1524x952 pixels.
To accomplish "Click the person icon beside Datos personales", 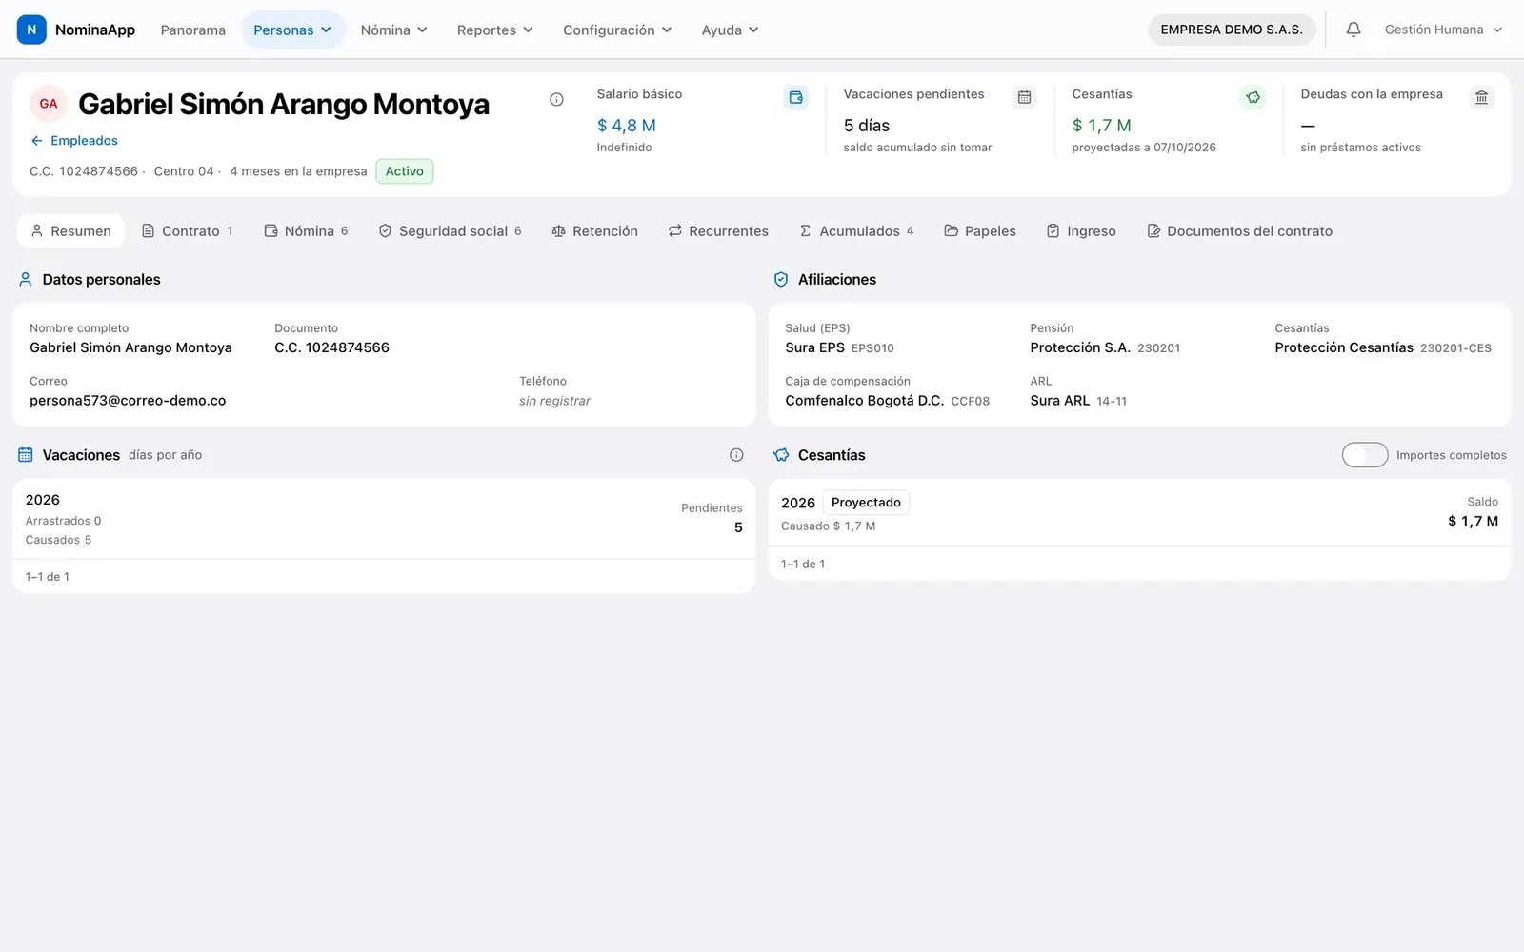I will click(26, 280).
